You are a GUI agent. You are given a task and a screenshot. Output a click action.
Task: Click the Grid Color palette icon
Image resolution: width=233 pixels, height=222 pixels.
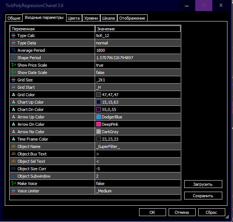pos(14,95)
